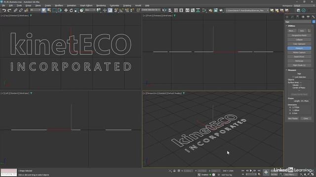Switch to the Create command panel tab
The height and width of the screenshot is (177, 316).
click(287, 17)
